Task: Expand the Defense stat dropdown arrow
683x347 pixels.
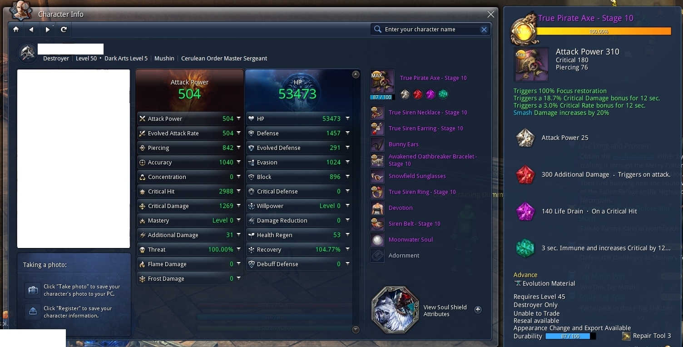Action: (x=347, y=133)
